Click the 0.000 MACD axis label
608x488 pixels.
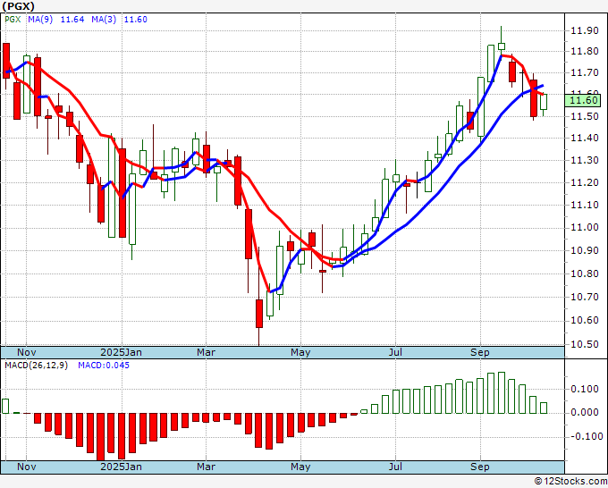pos(585,412)
